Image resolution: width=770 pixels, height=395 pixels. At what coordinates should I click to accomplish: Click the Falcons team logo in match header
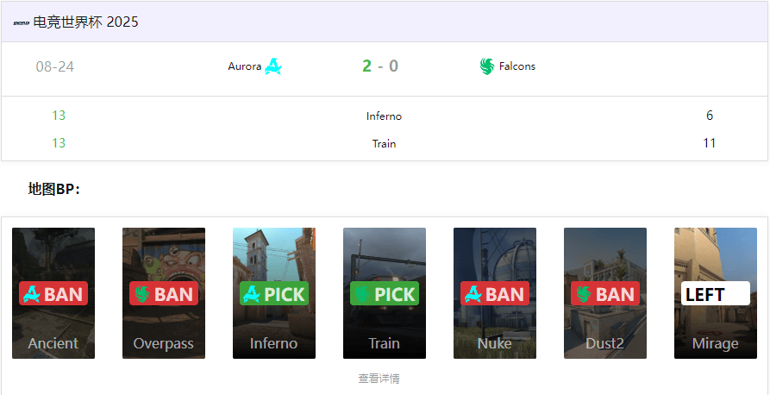point(486,66)
